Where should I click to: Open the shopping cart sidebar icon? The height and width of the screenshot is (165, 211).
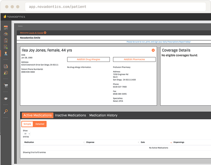coord(6,85)
